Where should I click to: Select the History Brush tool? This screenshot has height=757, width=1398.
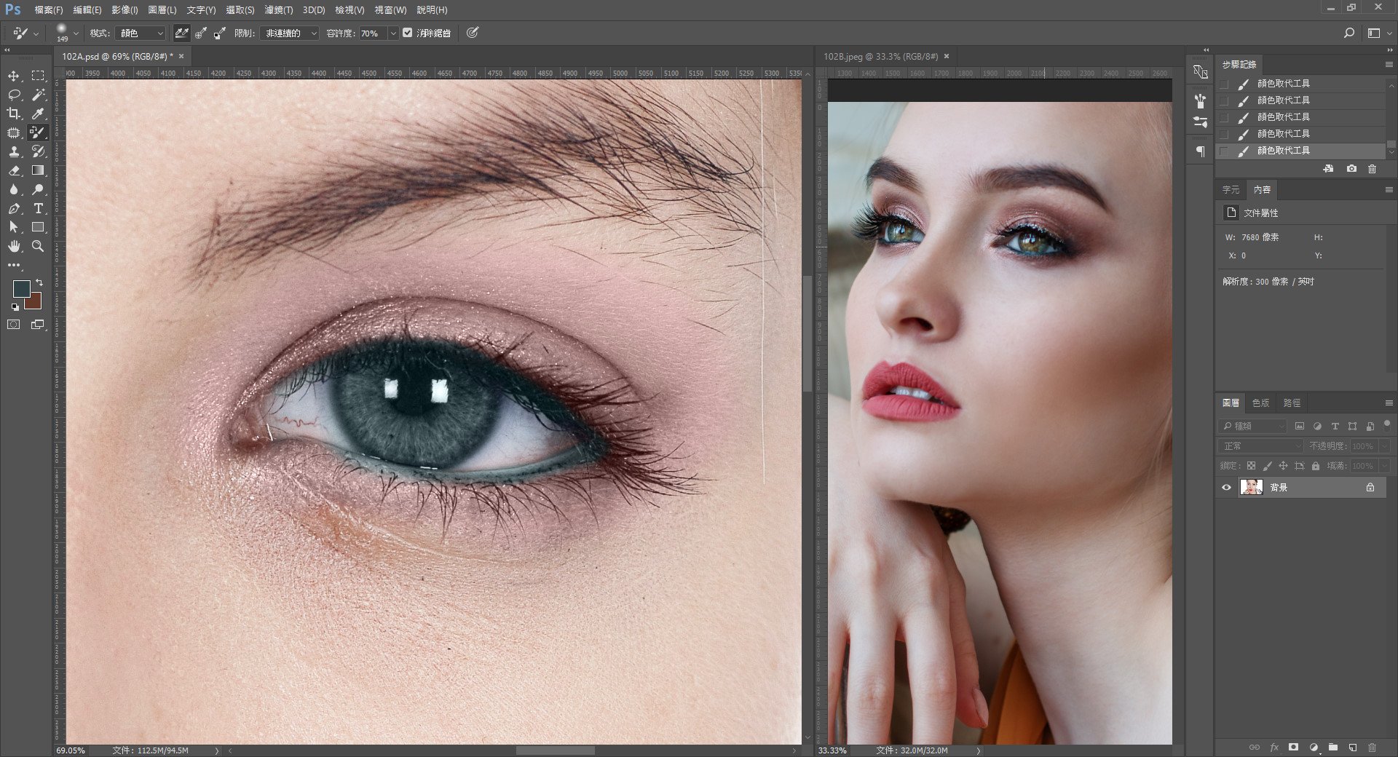coord(38,151)
